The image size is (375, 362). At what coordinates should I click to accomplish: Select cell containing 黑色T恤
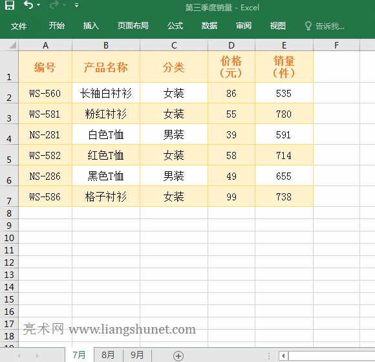click(x=106, y=176)
